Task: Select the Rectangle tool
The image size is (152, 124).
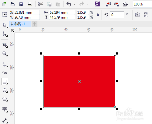Action: 5,82
